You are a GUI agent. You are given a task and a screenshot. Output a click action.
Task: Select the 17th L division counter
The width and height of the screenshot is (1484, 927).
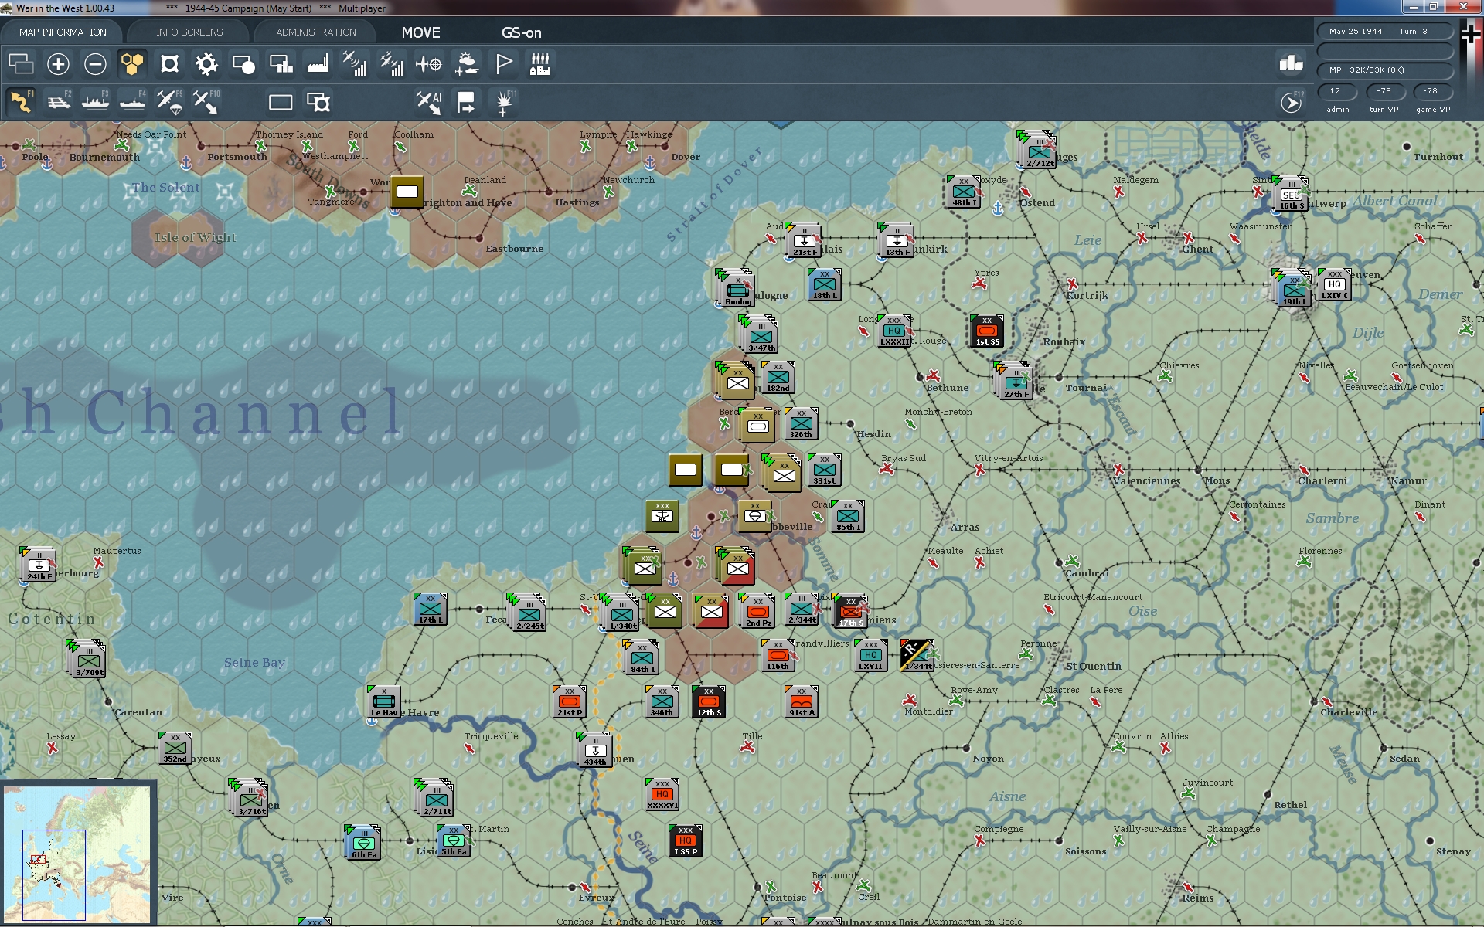[x=431, y=609]
